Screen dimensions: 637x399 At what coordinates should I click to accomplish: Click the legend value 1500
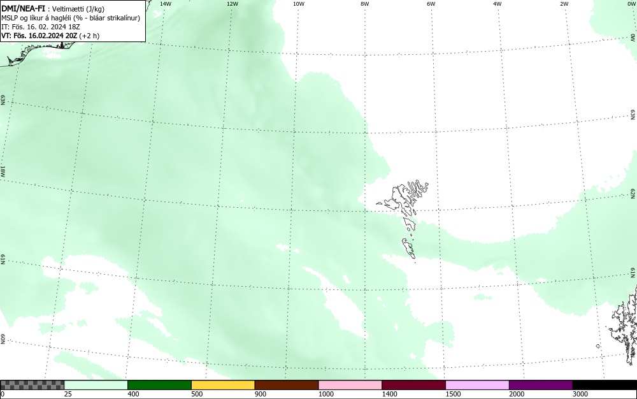tap(453, 394)
